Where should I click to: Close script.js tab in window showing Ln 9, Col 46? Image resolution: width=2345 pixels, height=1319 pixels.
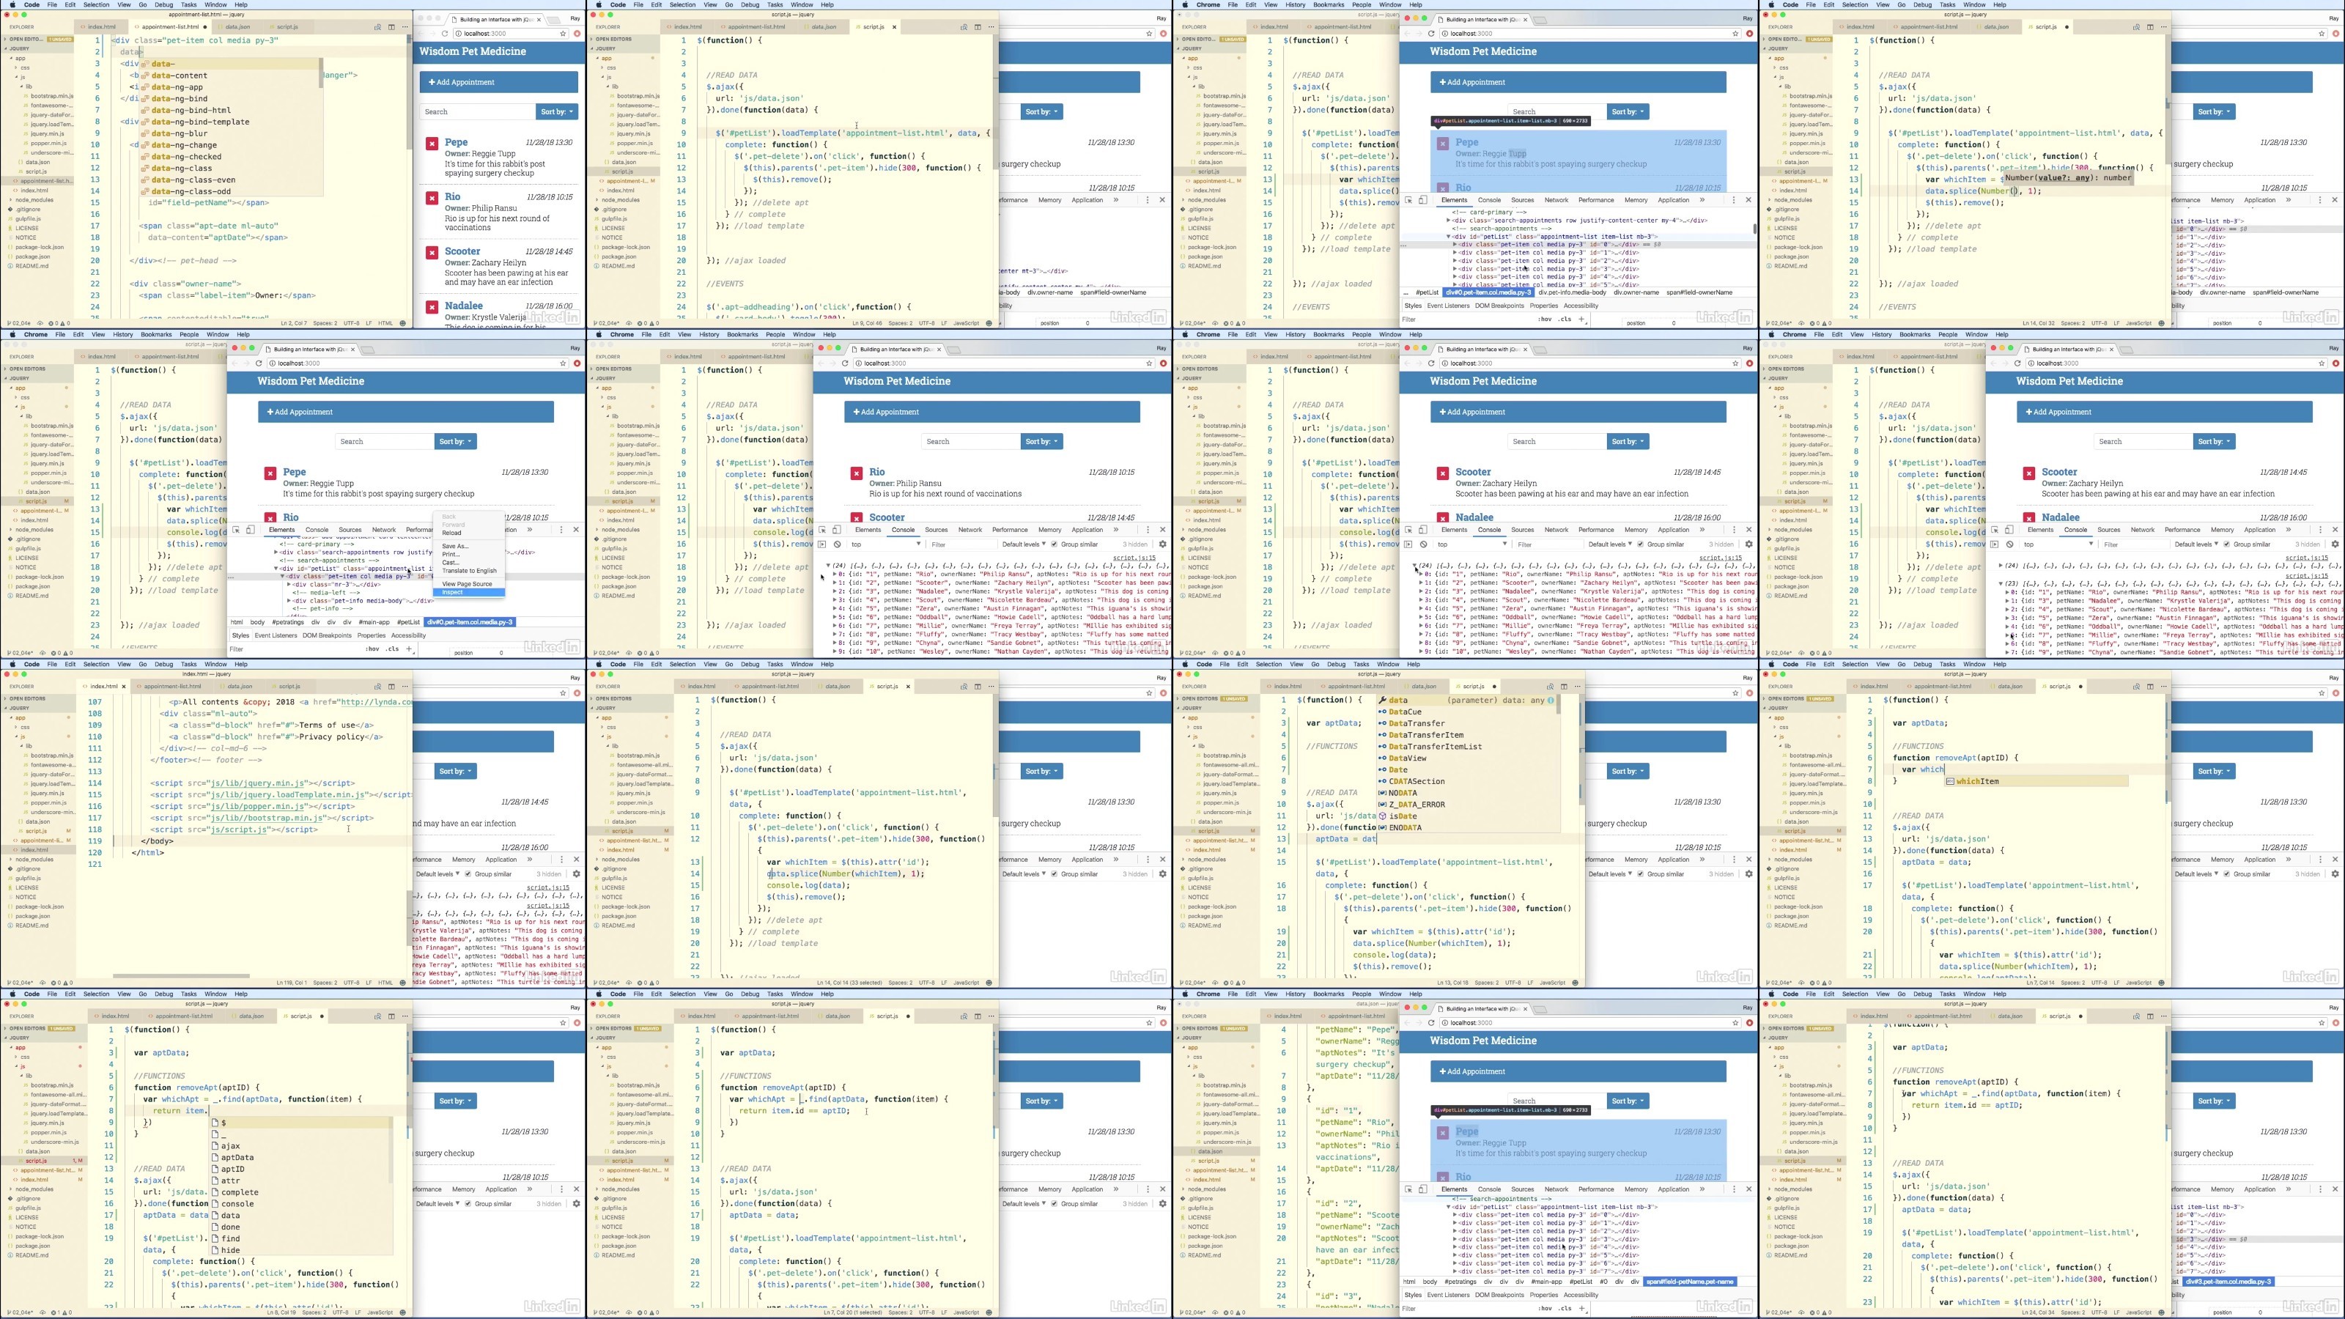[894, 26]
